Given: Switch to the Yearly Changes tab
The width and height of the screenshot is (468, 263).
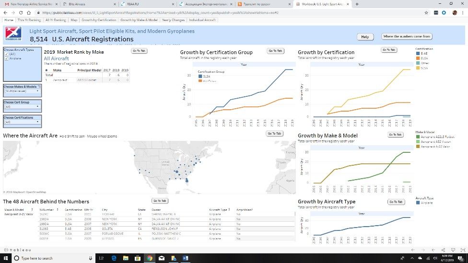Looking at the screenshot, I should coord(173,21).
